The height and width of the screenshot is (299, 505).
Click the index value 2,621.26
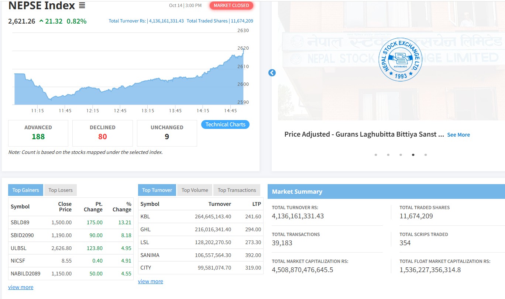click(22, 21)
